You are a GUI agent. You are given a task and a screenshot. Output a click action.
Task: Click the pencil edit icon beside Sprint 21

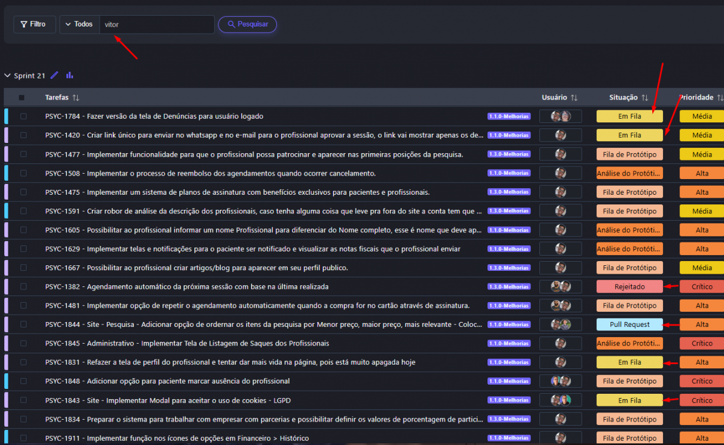[54, 75]
